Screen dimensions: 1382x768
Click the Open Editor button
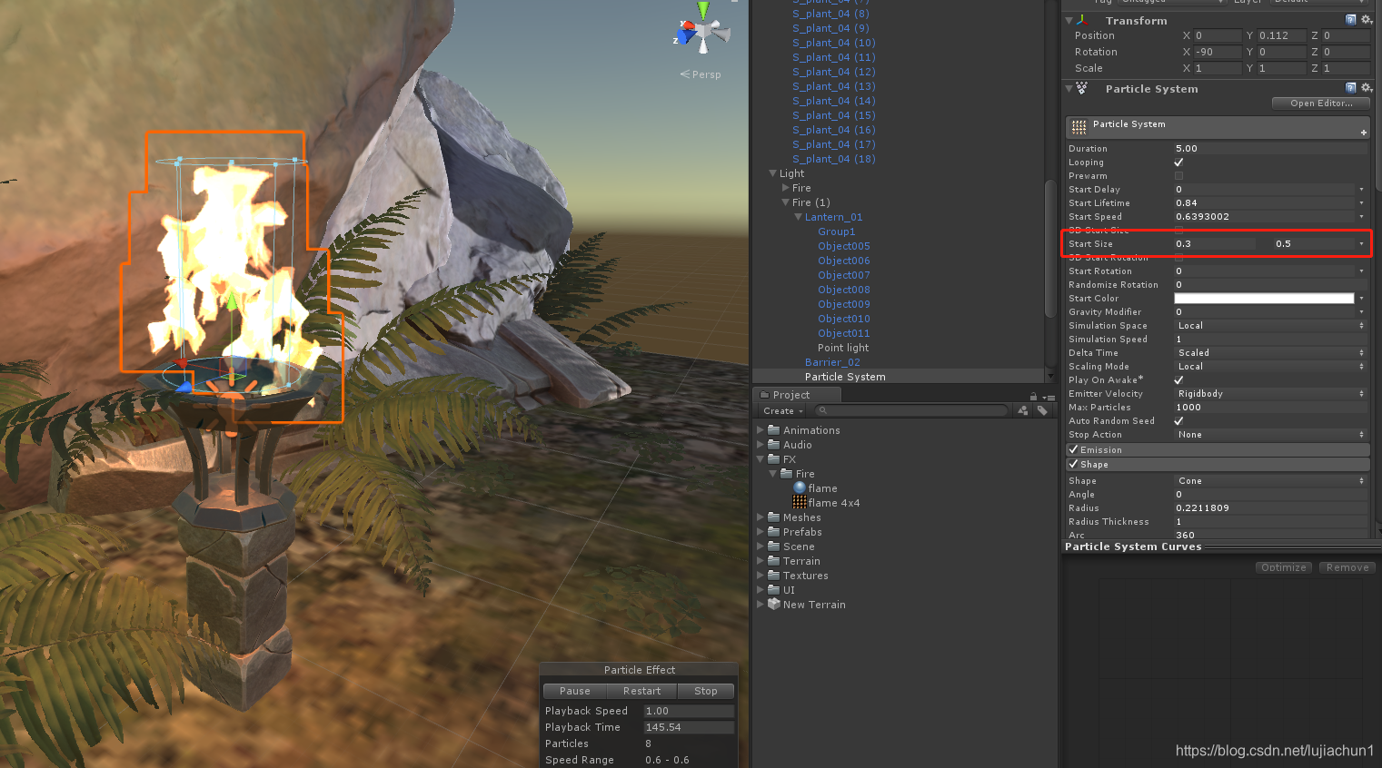coord(1321,103)
